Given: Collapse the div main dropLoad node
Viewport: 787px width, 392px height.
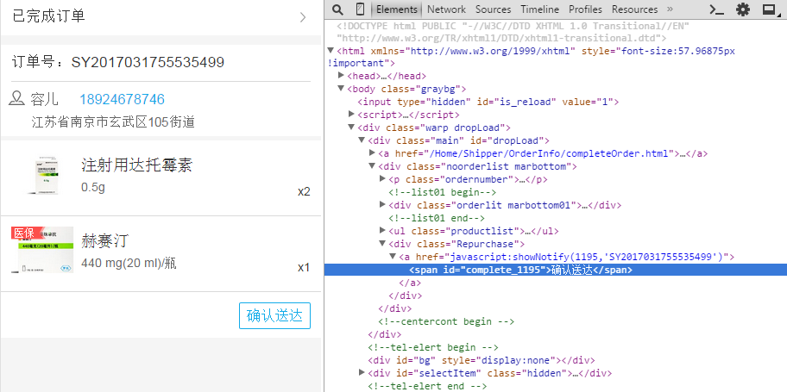Looking at the screenshot, I should 362,140.
